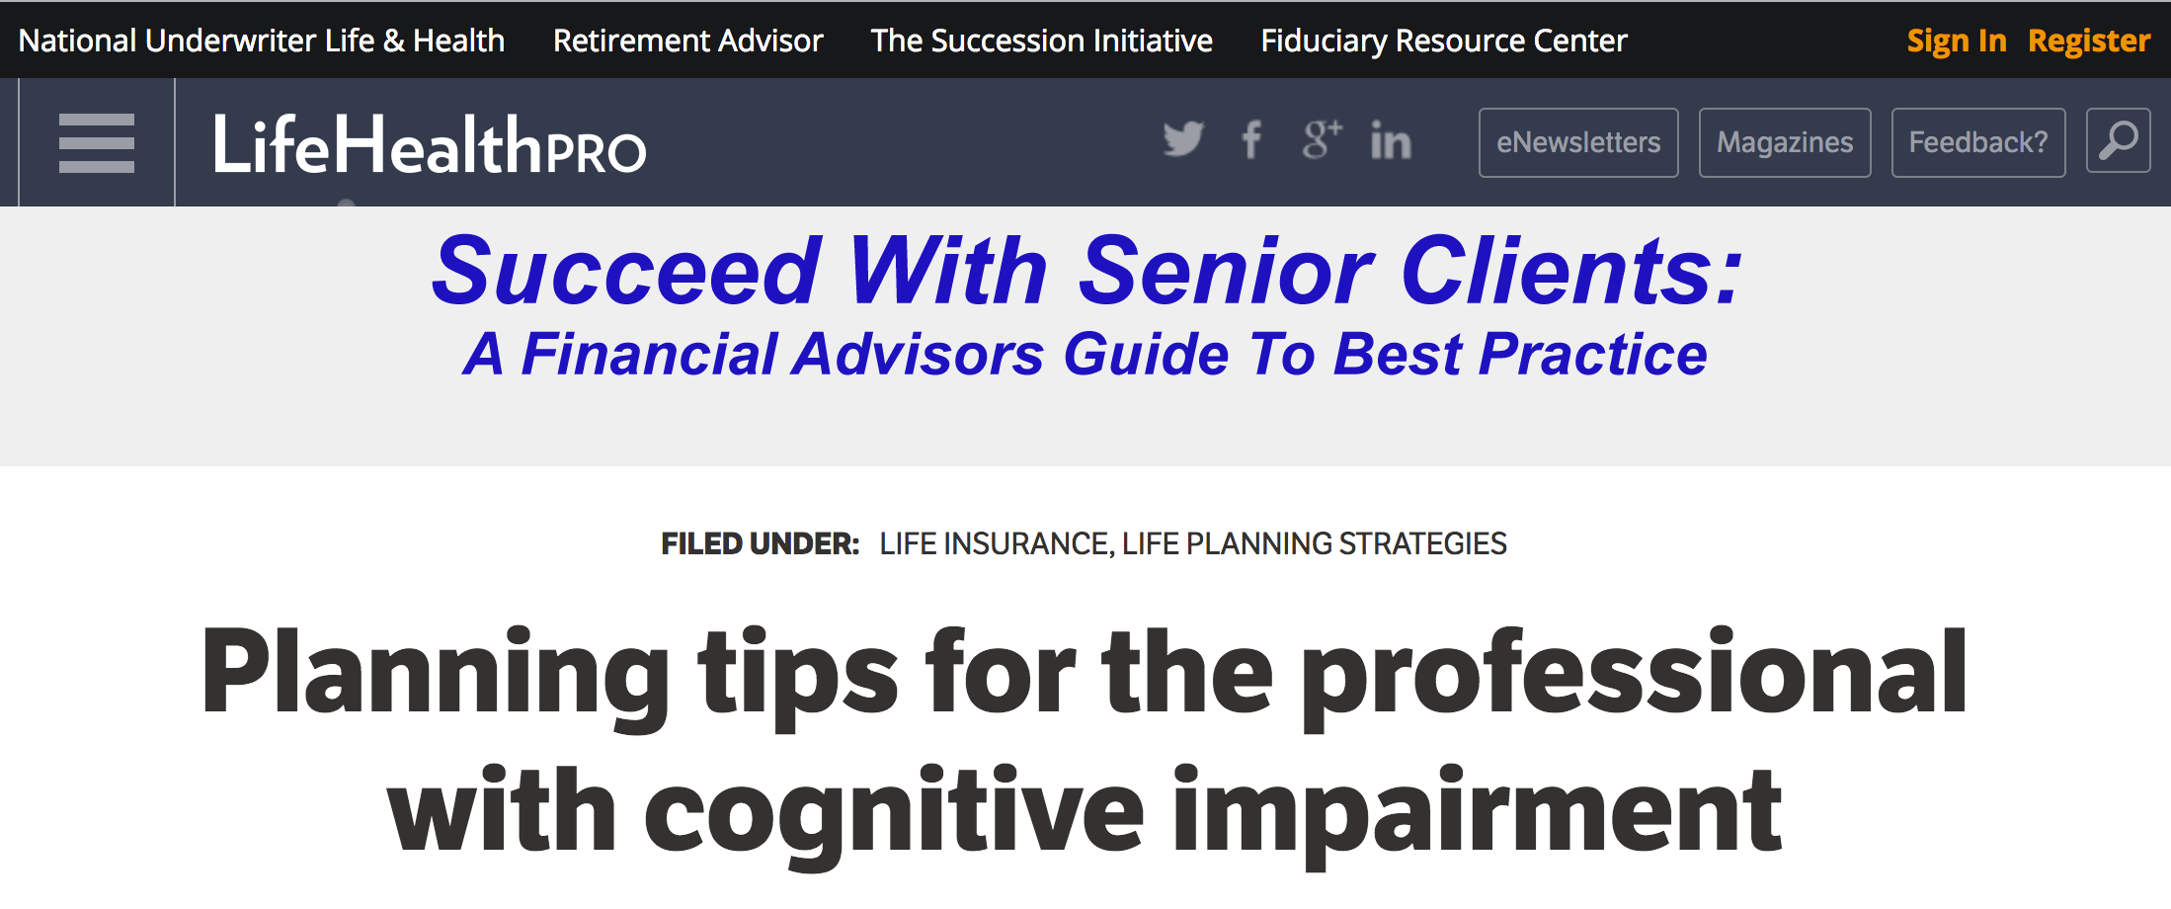Select the Planning tips article headline
2171x909 pixels.
tap(1085, 741)
